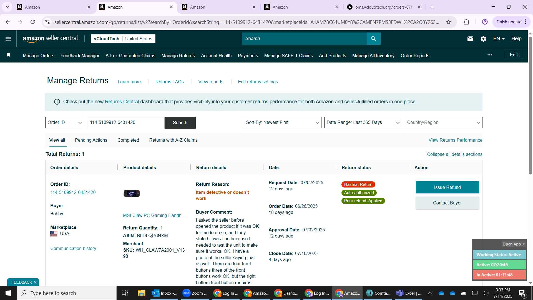View site information icon in address bar
This screenshot has width=533, height=300.
point(47,22)
